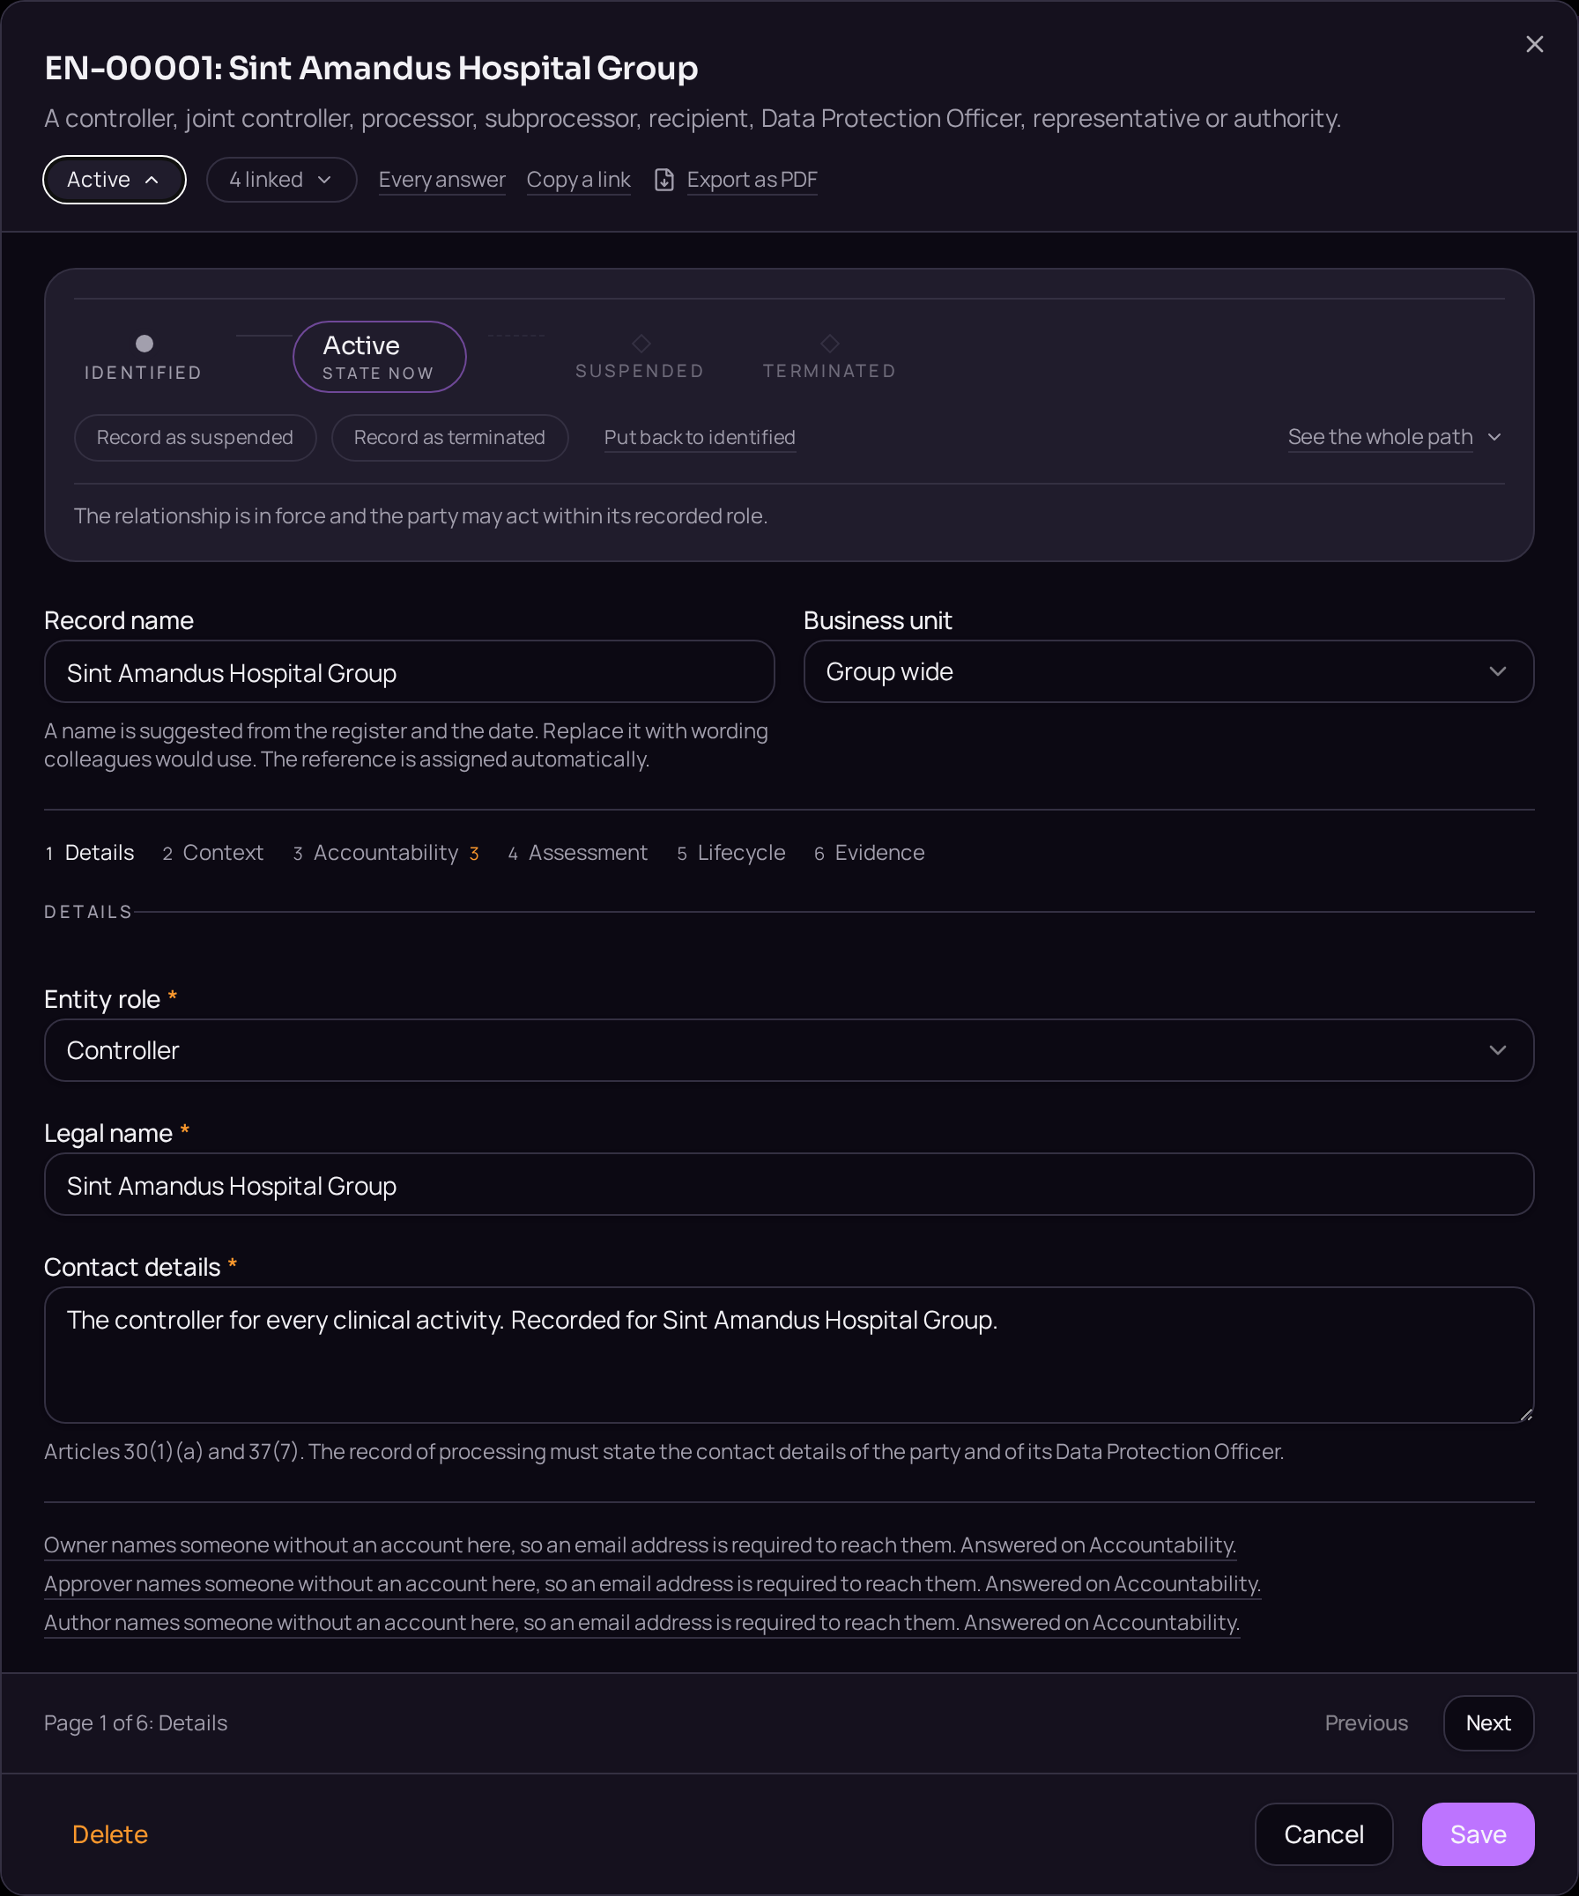Click Record as suspended button
Viewport: 1579px width, 1896px height.
195,438
